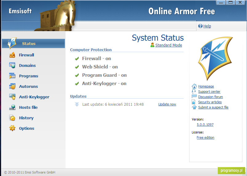This screenshot has width=247, height=176.
Task: Click the Homepage house icon
Action: (x=194, y=86)
